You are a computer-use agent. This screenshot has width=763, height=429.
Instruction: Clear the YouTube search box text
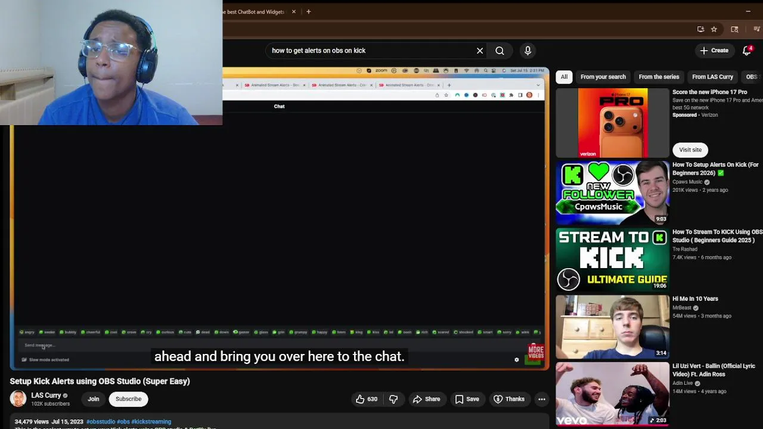click(x=480, y=51)
